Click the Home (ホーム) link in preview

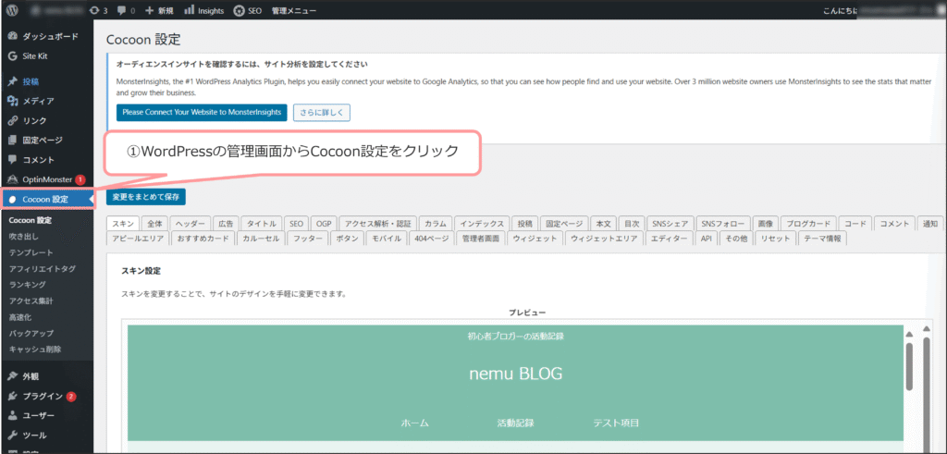(x=414, y=423)
